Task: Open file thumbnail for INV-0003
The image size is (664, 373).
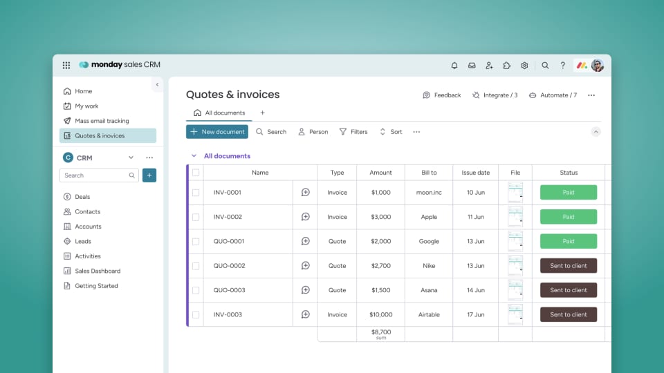Action: pos(515,315)
